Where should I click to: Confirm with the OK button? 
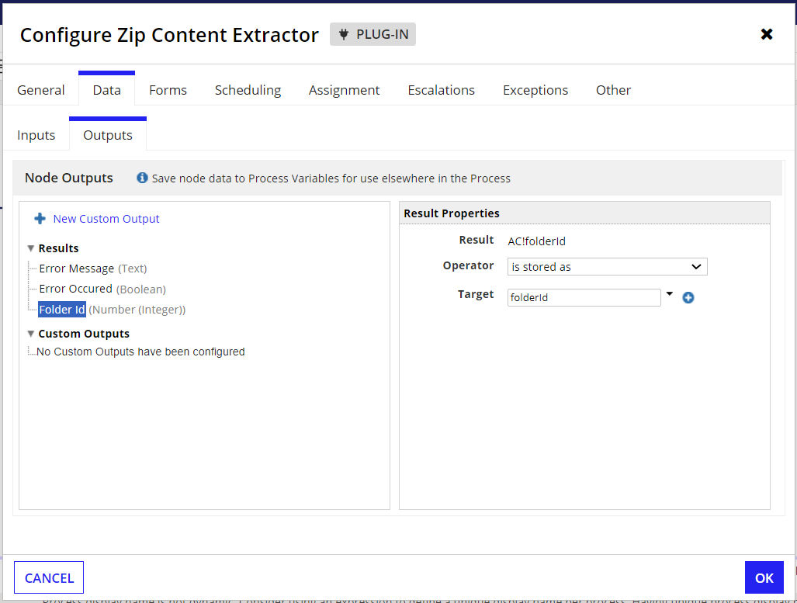(764, 577)
